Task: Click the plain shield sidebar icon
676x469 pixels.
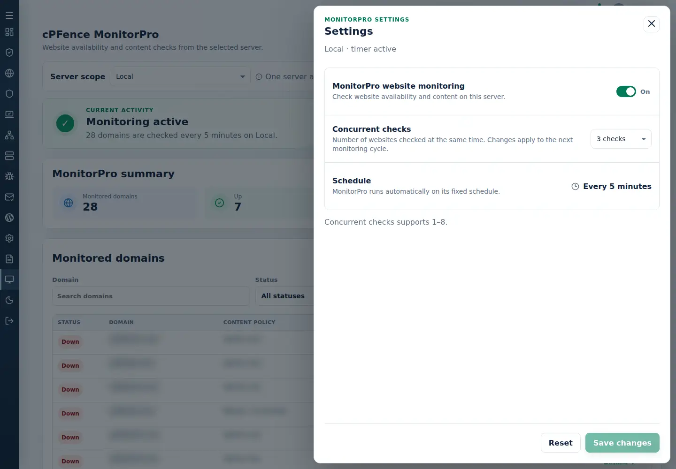Action: click(x=9, y=94)
